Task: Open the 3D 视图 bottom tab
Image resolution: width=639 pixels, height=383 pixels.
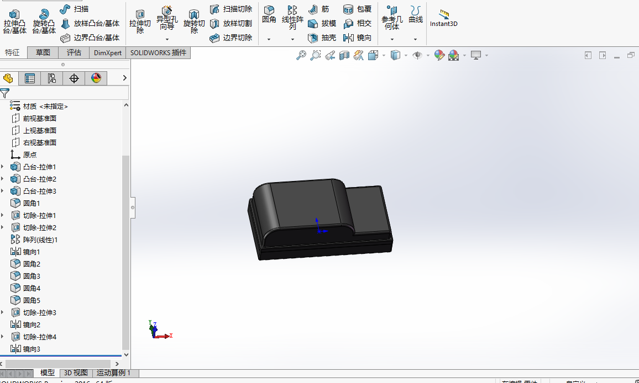Action: [76, 373]
